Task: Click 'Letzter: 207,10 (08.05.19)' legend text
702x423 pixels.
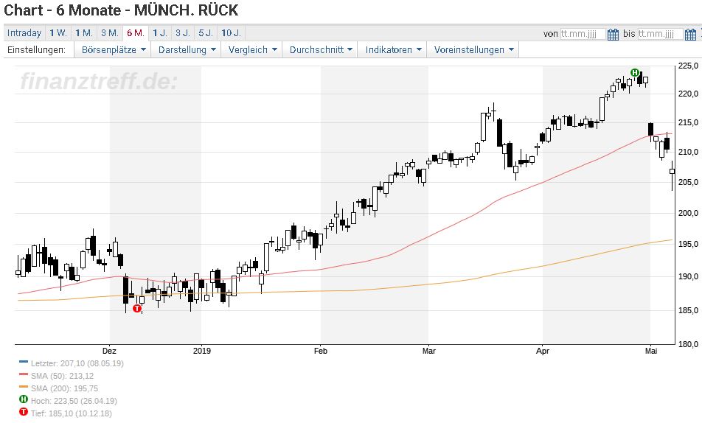Action: pos(77,363)
